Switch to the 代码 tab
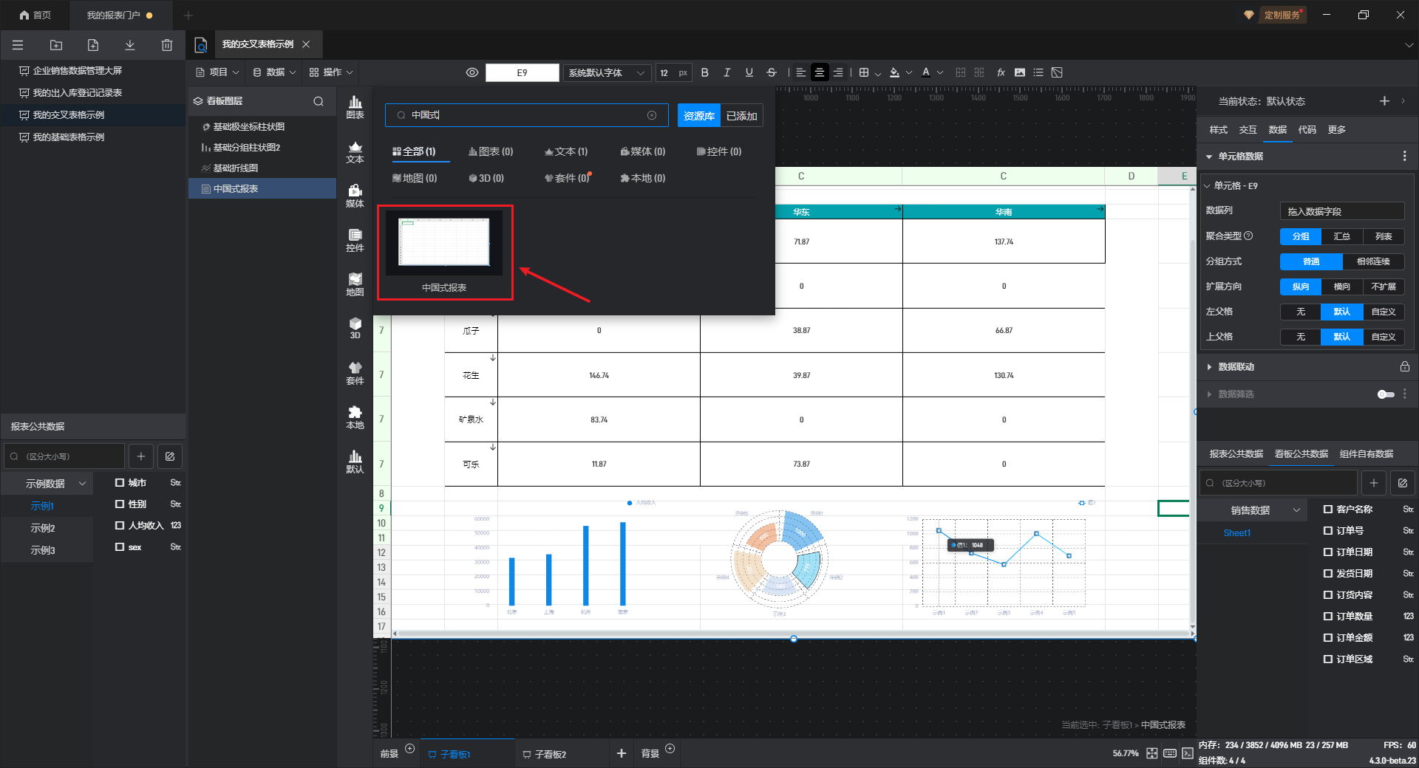 pyautogui.click(x=1307, y=130)
